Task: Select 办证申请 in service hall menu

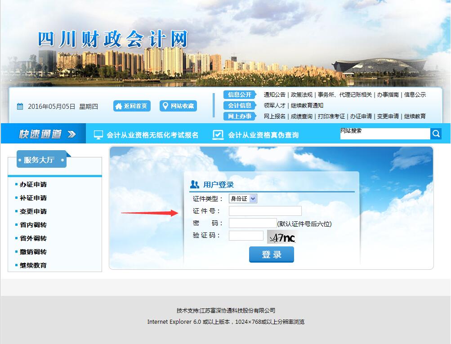Action: point(33,184)
